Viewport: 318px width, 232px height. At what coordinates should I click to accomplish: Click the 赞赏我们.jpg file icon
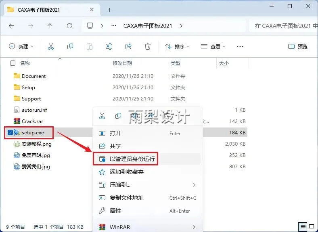click(17, 167)
